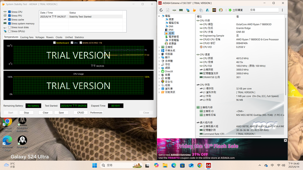303x170 pixels.
Task: Open GravaStar Mechanic desktop shortcut
Action: point(22,125)
